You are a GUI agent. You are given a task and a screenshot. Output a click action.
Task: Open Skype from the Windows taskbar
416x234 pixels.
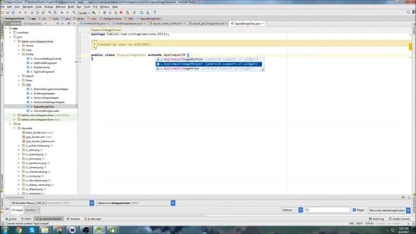point(32,230)
